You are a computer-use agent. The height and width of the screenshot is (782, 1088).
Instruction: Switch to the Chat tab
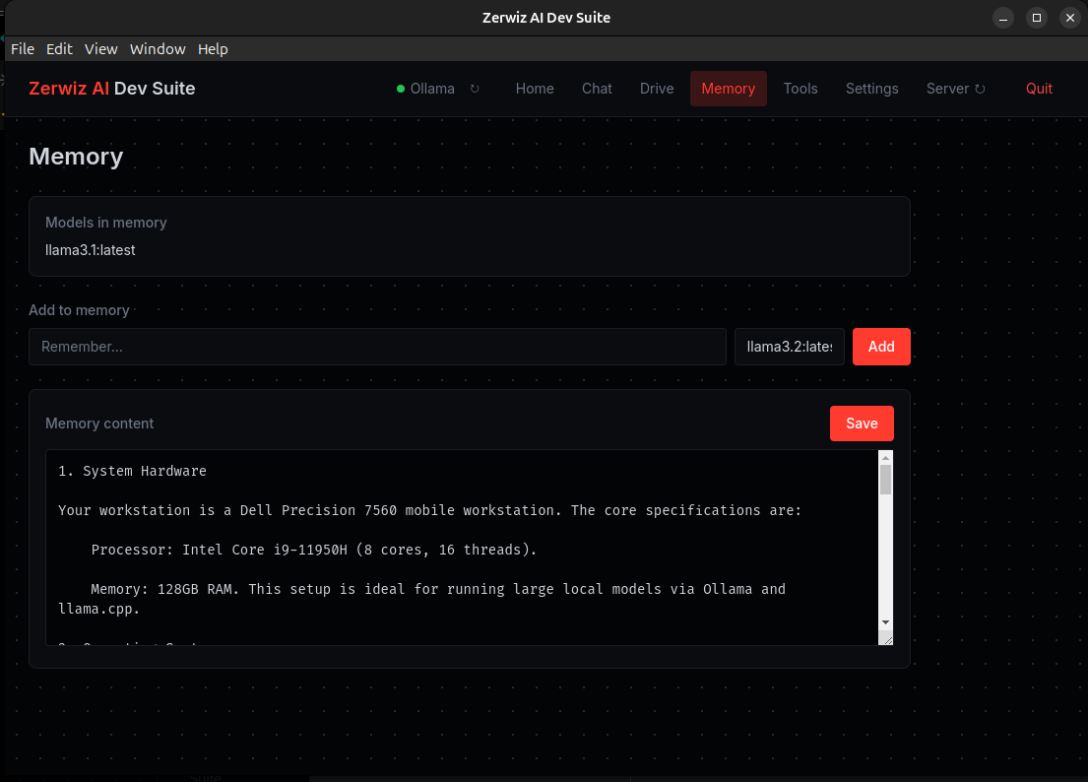coord(597,89)
